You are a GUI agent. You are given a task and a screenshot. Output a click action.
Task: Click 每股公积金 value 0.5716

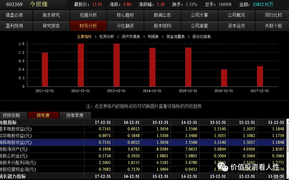pos(105,156)
